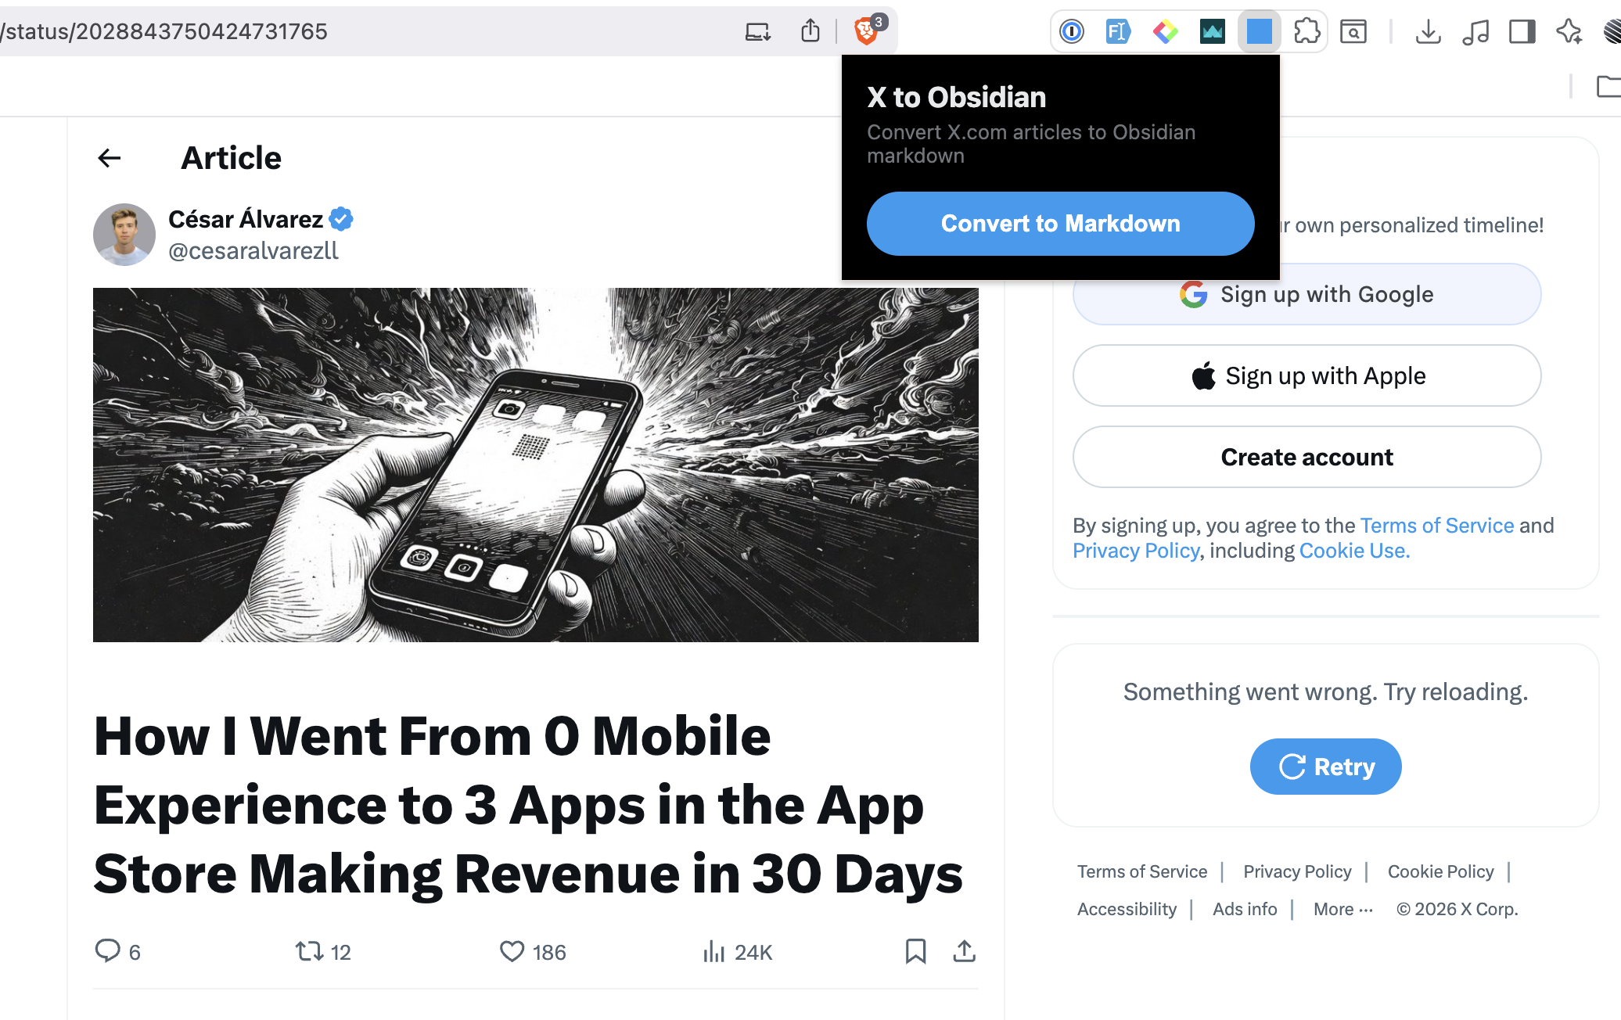1621x1020 pixels.
Task: Click the share icon in address bar
Action: (810, 31)
